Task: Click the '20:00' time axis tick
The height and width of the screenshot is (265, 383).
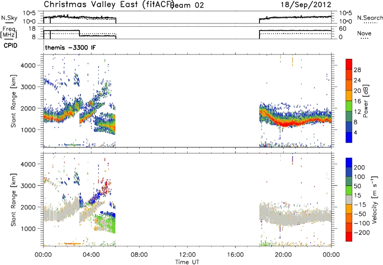Action: (283, 255)
